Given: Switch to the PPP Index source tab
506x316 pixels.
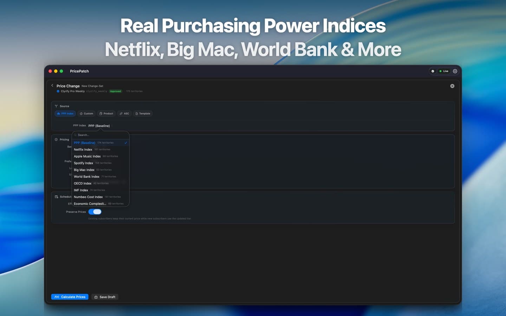Looking at the screenshot, I should pyautogui.click(x=65, y=113).
